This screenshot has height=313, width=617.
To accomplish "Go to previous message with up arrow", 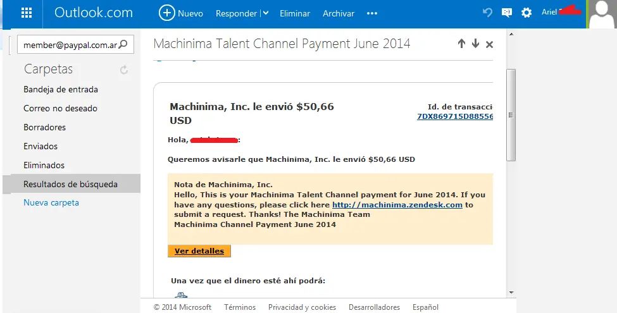I will pyautogui.click(x=461, y=44).
